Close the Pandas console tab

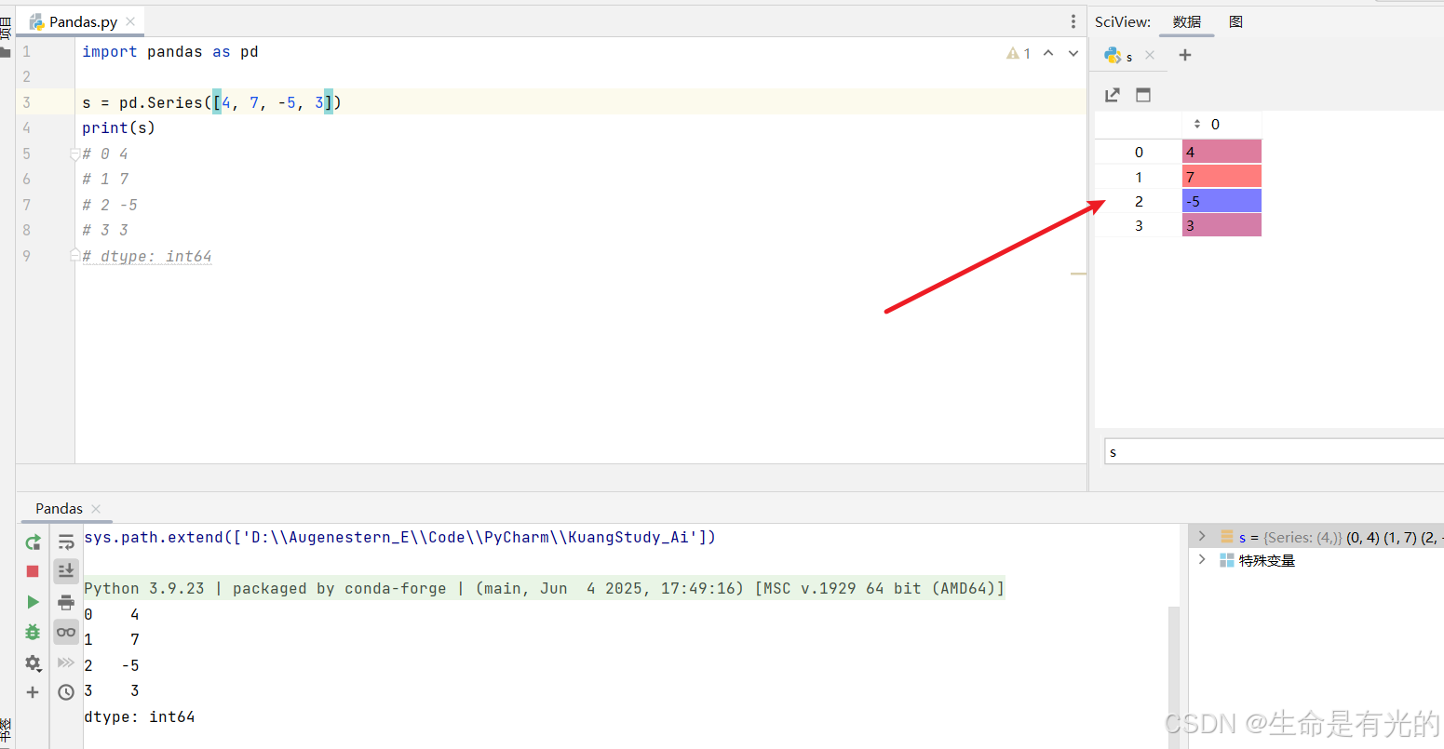96,509
